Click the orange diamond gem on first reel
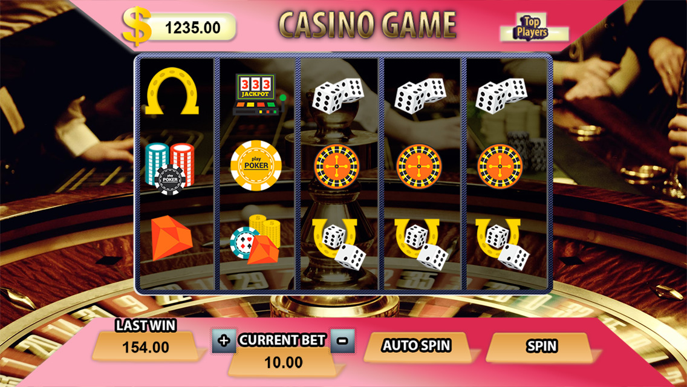Viewport: 687px width, 387px height. pos(171,238)
